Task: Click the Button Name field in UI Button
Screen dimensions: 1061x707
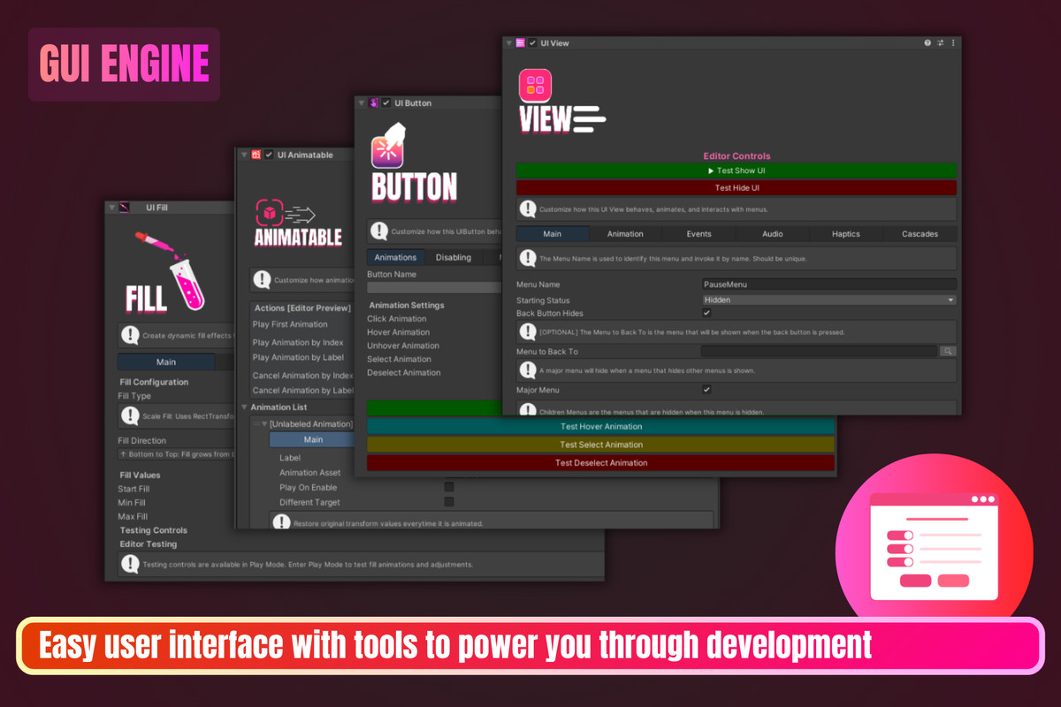Action: point(434,287)
